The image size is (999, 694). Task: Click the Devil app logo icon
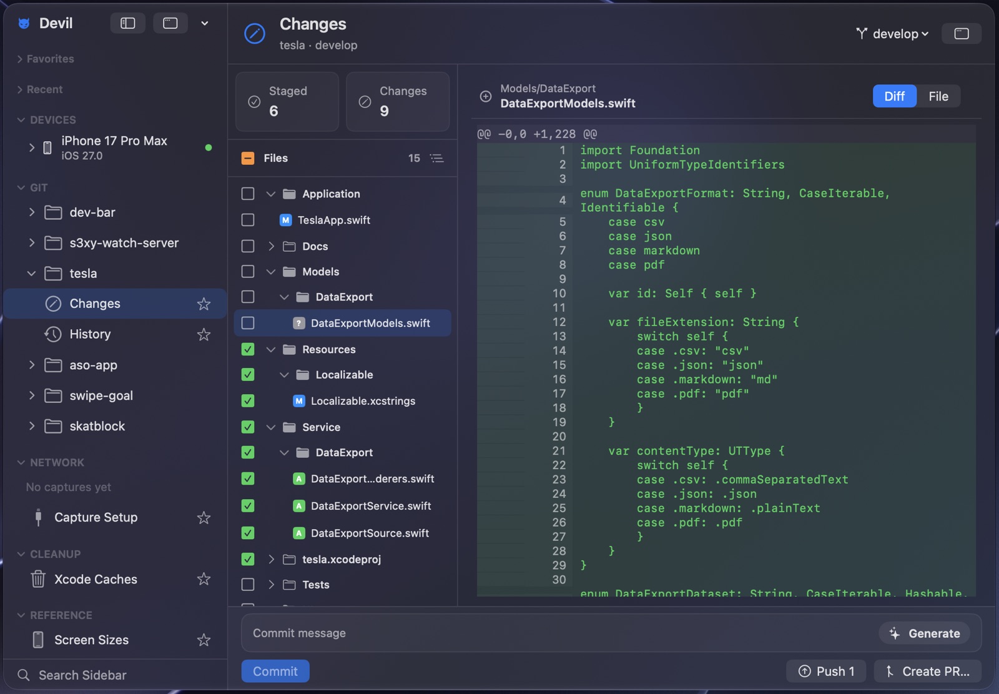pos(24,23)
